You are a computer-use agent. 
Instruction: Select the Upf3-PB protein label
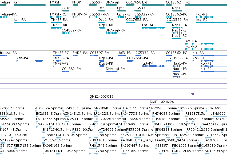pyautogui.click(x=124, y=53)
